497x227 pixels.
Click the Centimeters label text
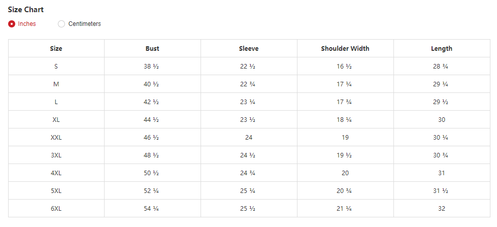point(84,24)
